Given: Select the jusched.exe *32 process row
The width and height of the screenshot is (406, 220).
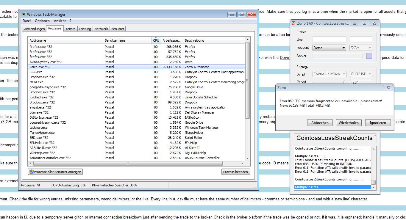Looking at the screenshot, I should [x=136, y=97].
